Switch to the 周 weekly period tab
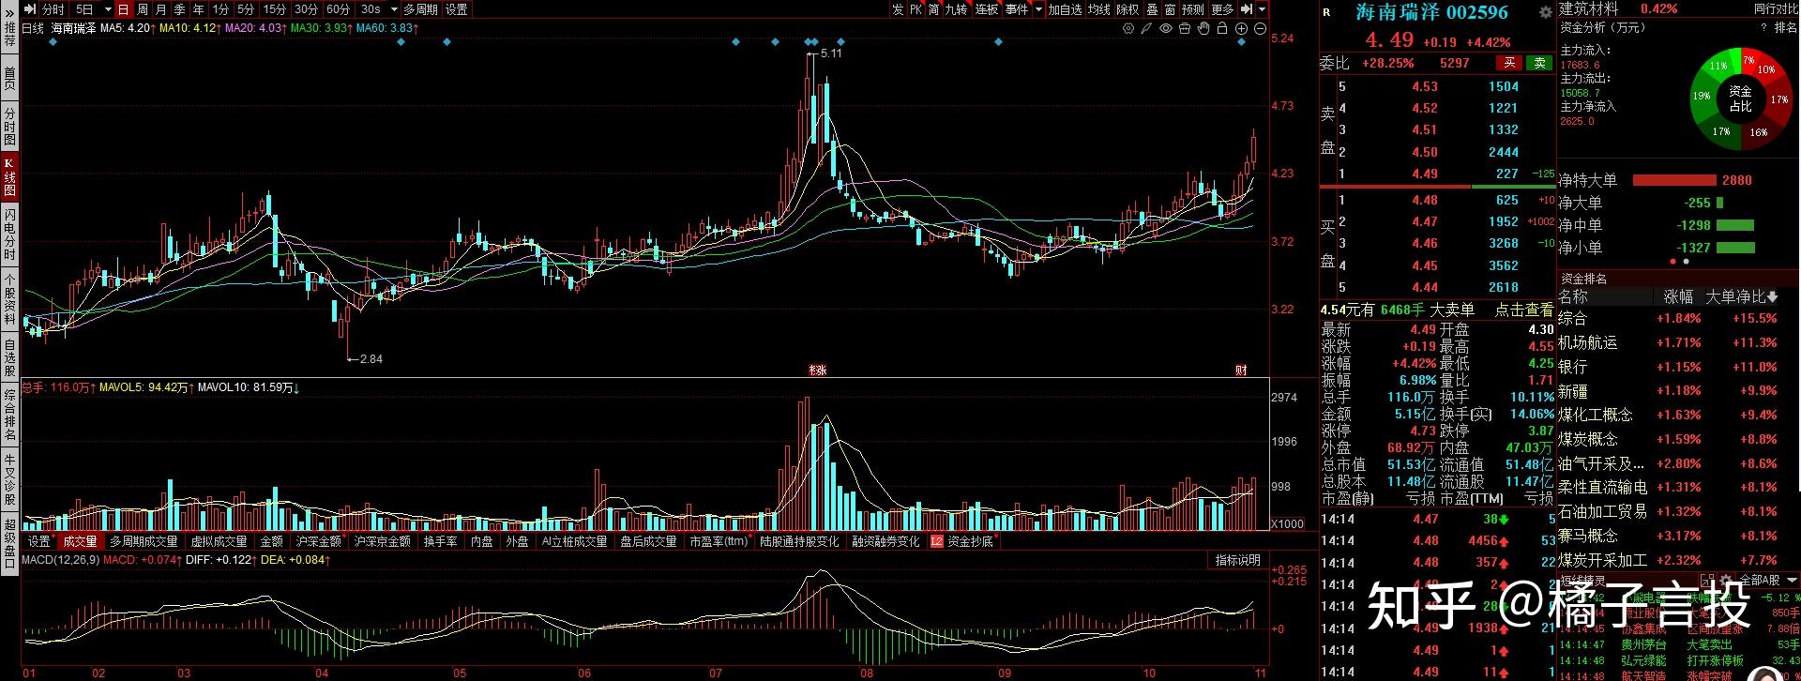Viewport: 1801px width, 681px height. [x=143, y=9]
